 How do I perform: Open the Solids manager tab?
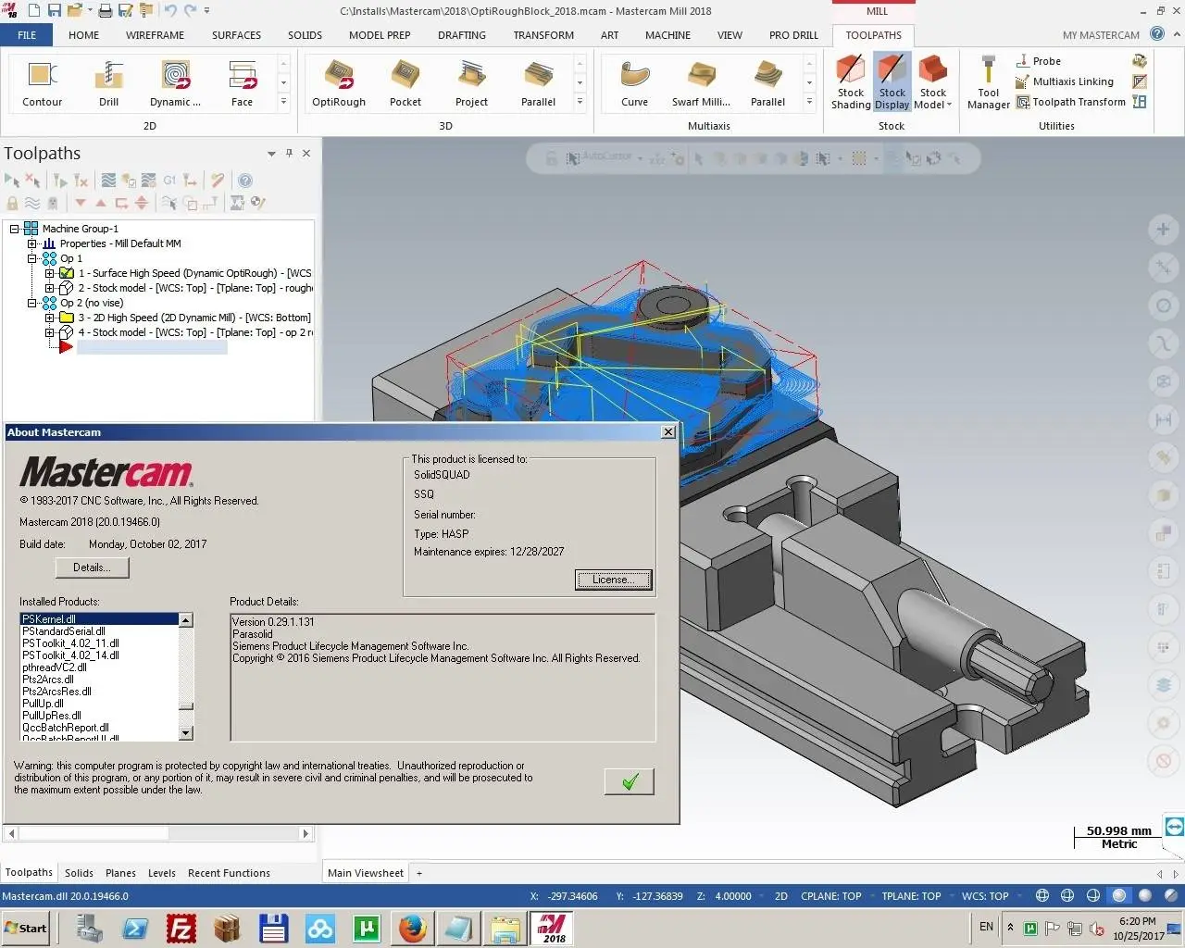coord(79,873)
